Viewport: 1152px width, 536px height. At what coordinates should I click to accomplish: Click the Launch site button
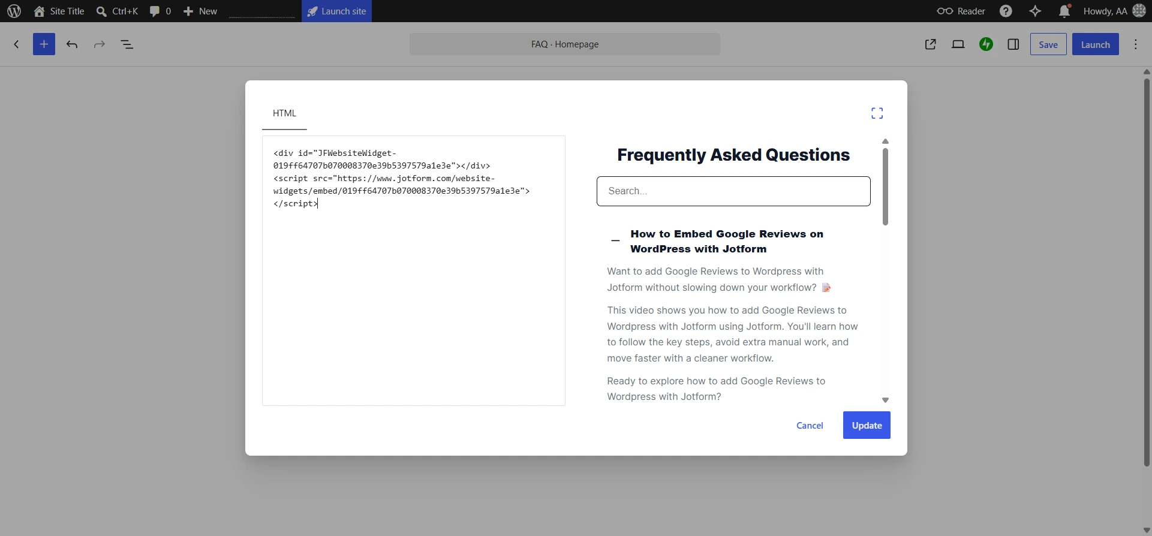336,11
